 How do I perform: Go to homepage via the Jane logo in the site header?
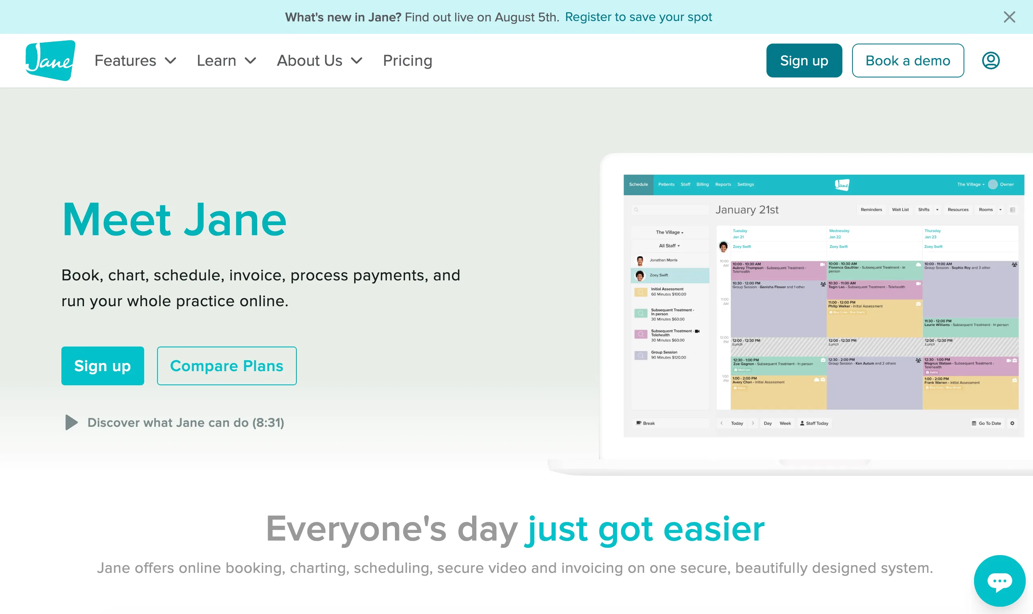pos(50,61)
